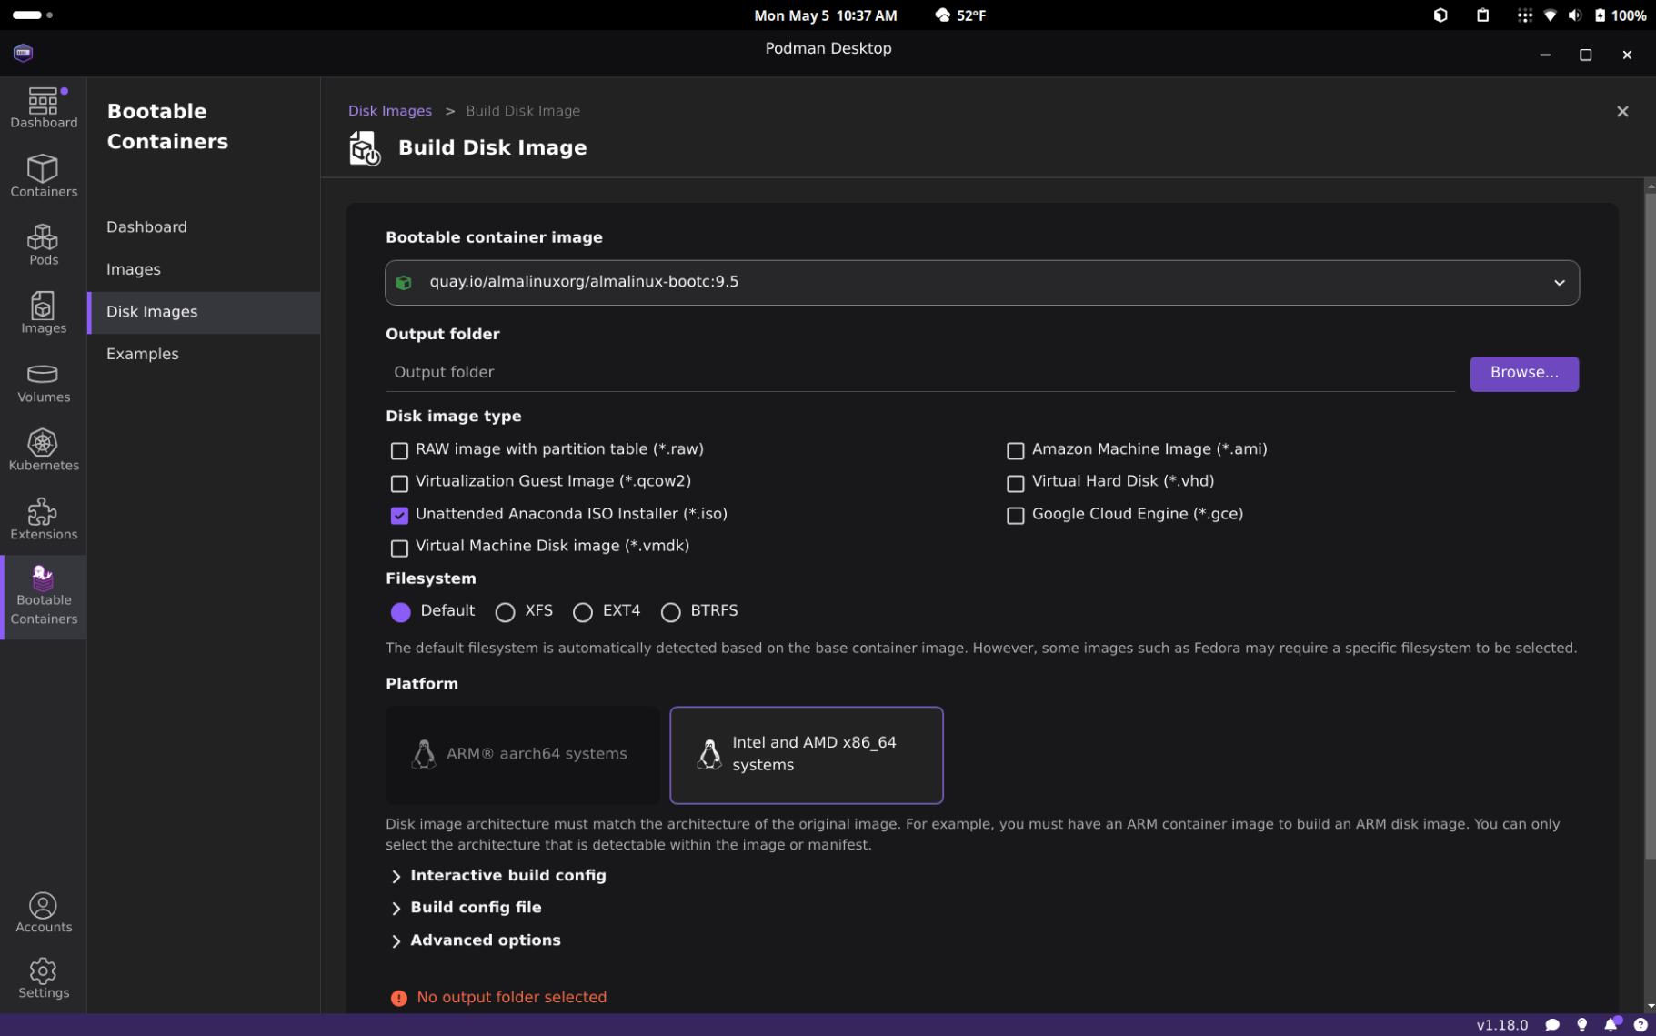Image resolution: width=1656 pixels, height=1036 pixels.
Task: Open Images in Bootable Containers menu
Action: [204, 269]
